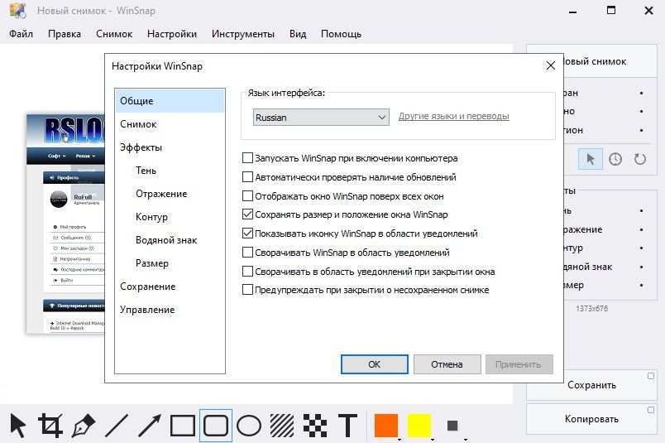The height and width of the screenshot is (443, 665).
Task: Click the captured screenshot preview image
Action: point(65,224)
